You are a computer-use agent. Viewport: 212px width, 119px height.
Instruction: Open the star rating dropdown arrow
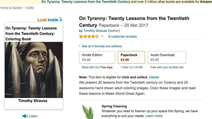[x=103, y=37]
